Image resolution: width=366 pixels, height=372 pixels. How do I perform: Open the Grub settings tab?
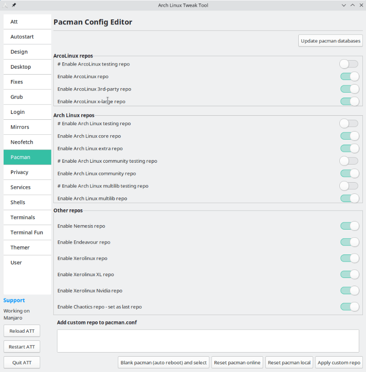(27, 97)
